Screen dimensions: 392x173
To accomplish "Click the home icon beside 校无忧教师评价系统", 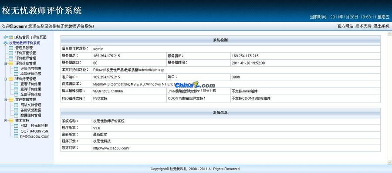I will 6,43.
